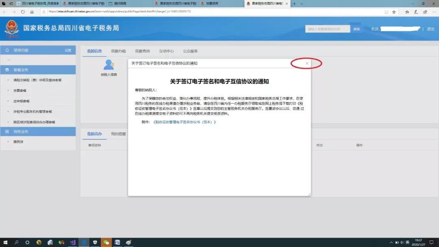The width and height of the screenshot is (439, 247).
Task: Open a new browser tab
Action: (x=294, y=3)
